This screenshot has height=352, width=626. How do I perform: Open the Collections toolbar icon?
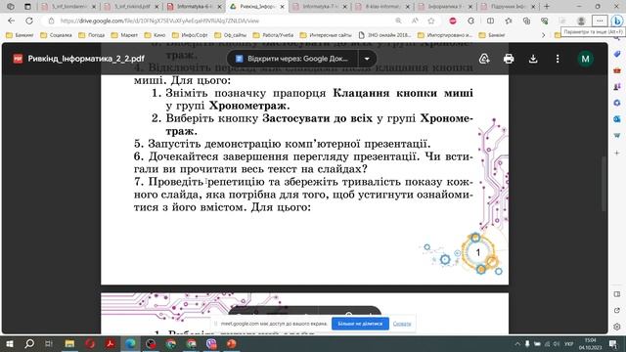[526, 21]
